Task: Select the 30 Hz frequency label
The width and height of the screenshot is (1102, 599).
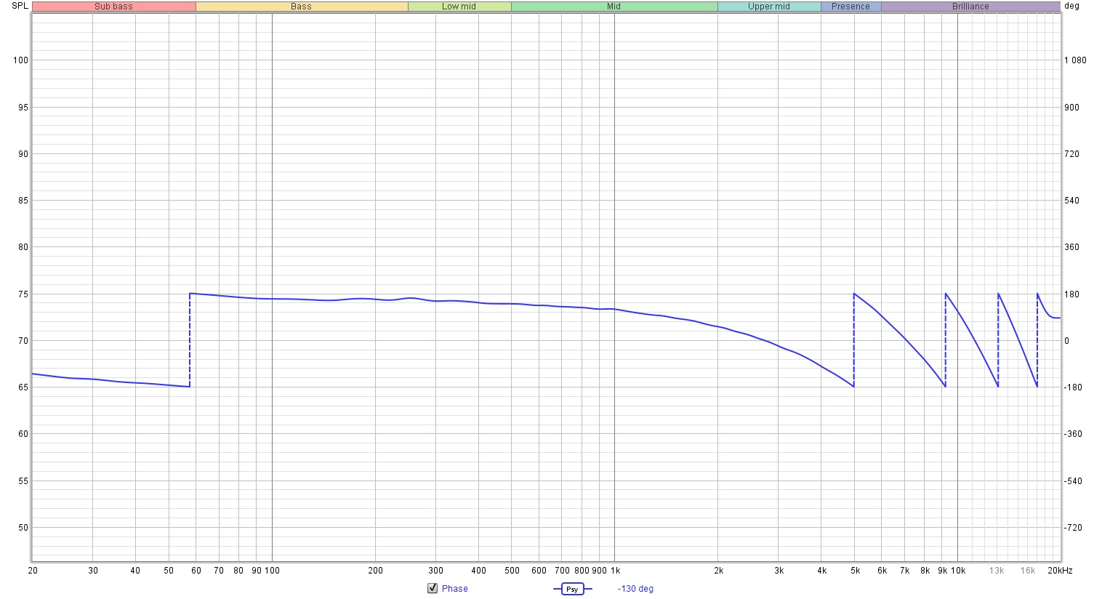Action: (93, 571)
